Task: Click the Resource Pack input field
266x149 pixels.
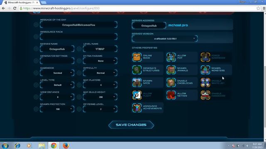Action: 79,37
